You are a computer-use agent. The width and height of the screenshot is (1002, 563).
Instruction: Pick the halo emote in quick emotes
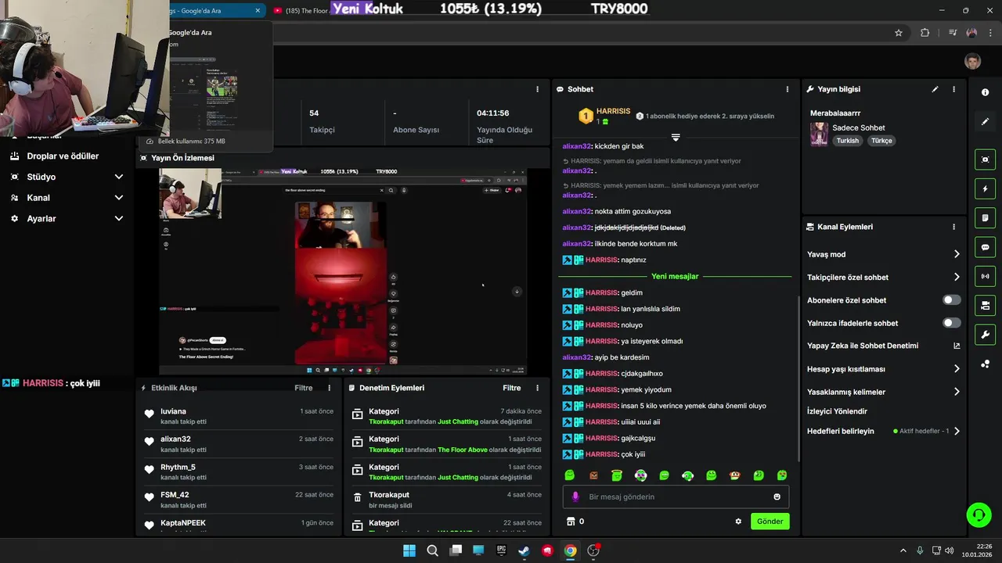coord(617,475)
